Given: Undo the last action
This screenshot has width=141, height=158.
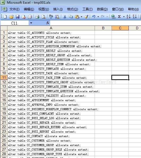Looking at the screenshot, I should pyautogui.click(x=94, y=17).
